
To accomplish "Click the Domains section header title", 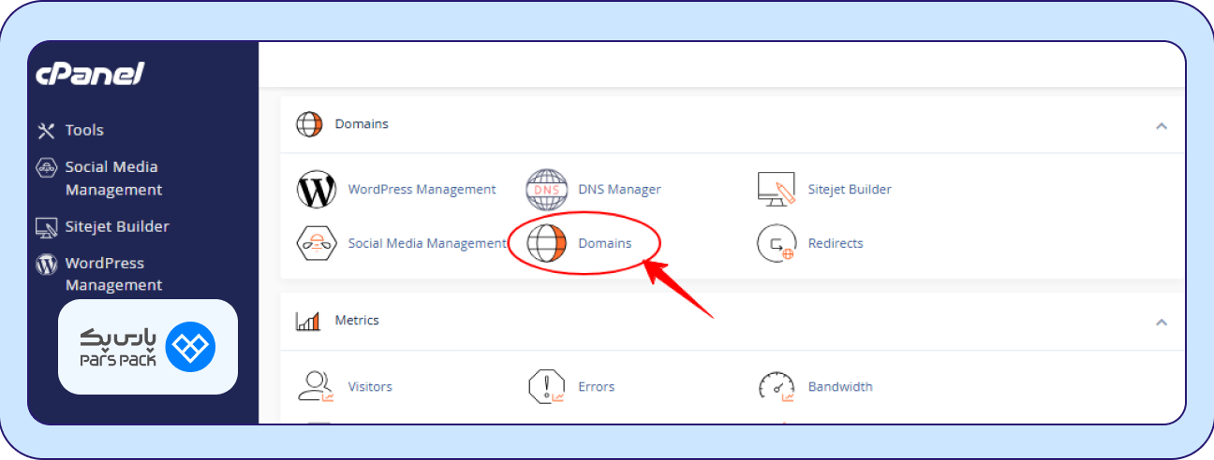I will tap(362, 124).
